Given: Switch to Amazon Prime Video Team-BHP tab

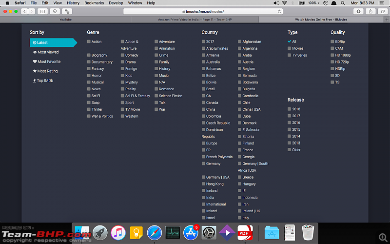Looking at the screenshot, I should click(x=195, y=20).
